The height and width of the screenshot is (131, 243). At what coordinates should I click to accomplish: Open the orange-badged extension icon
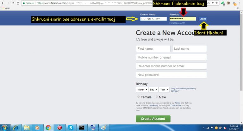pos(234,3)
